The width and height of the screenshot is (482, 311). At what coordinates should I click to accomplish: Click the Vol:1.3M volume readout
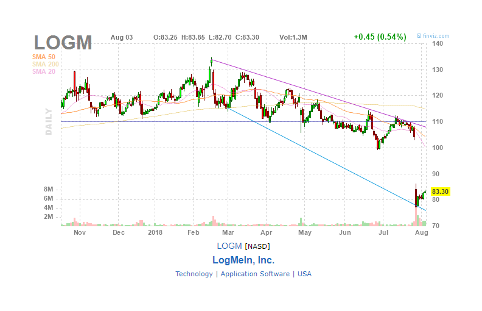293,37
